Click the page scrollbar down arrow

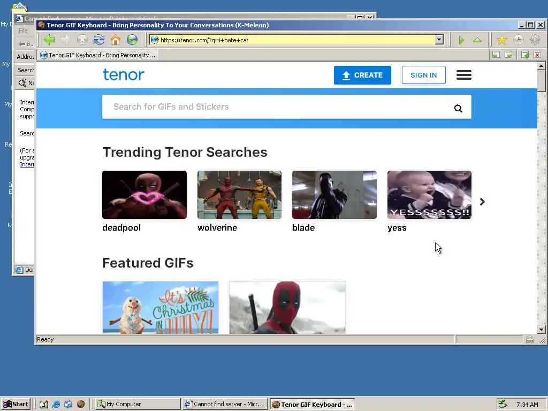tap(542, 329)
